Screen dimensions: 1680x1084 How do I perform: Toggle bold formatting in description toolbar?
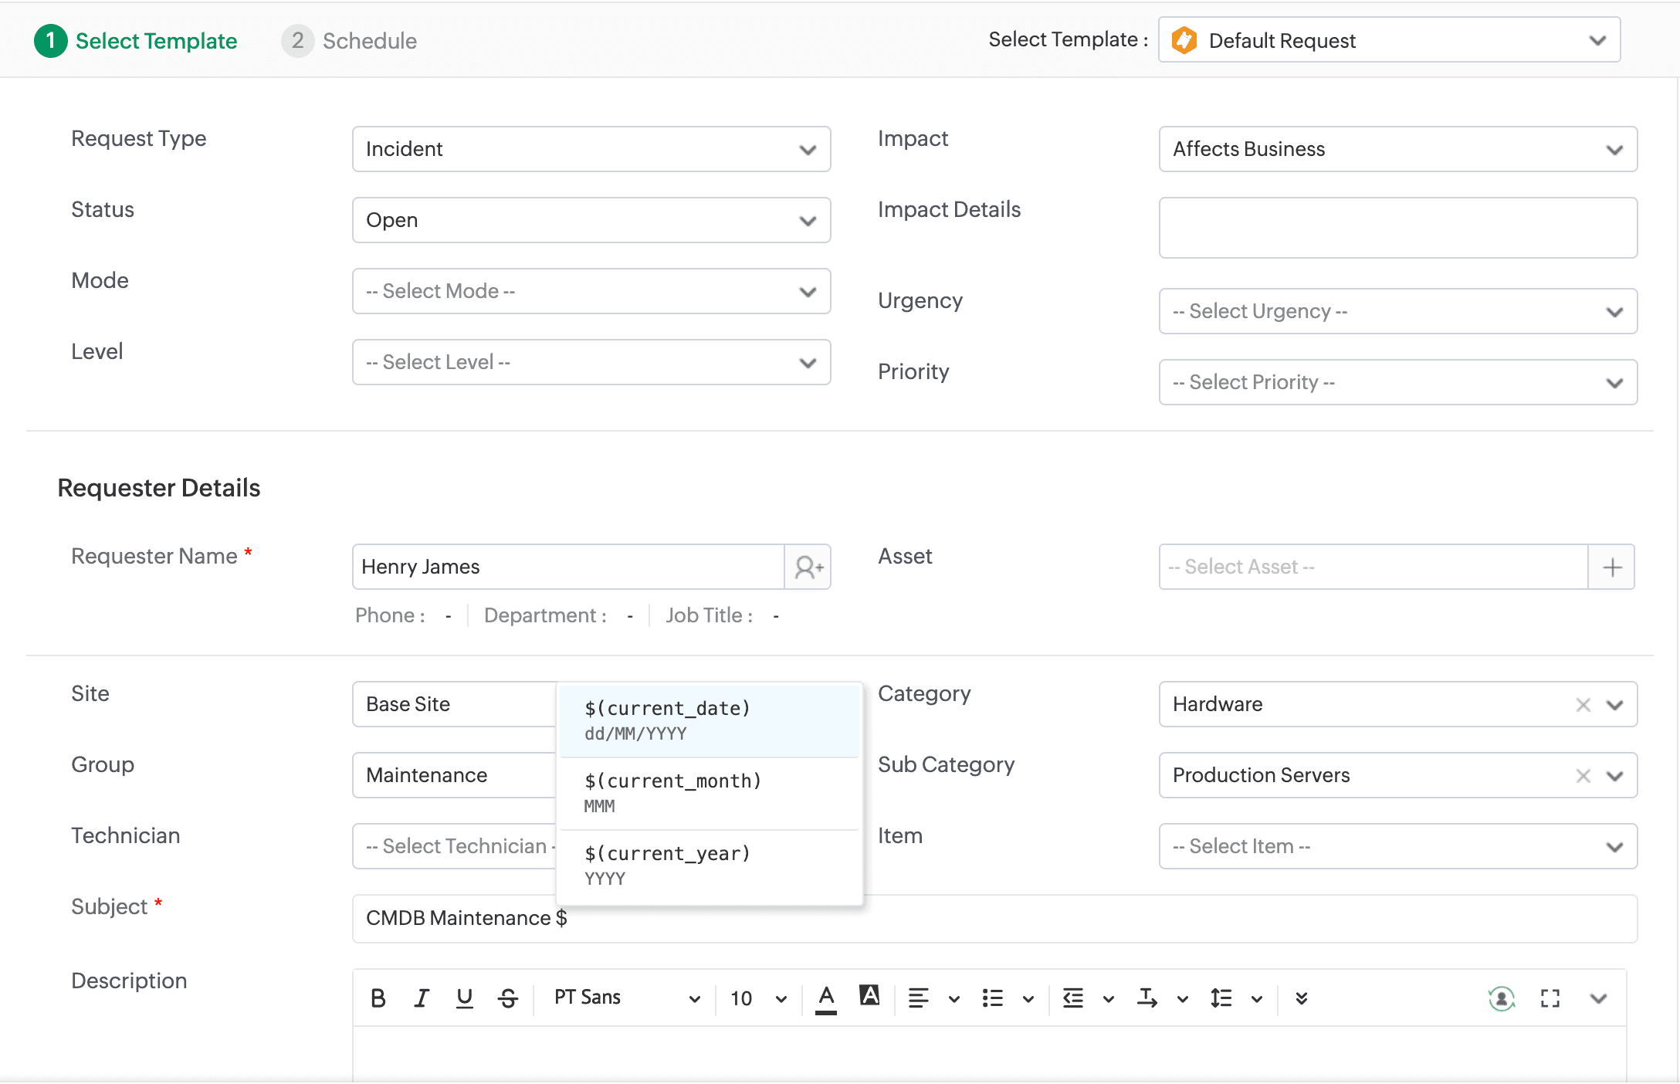378,998
